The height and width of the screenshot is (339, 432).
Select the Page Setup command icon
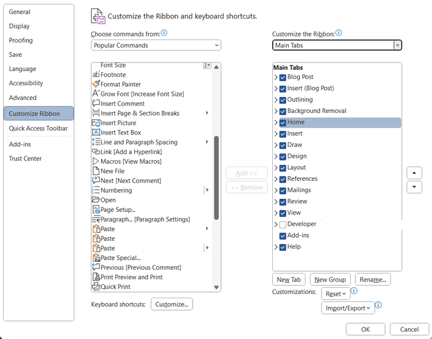click(96, 210)
